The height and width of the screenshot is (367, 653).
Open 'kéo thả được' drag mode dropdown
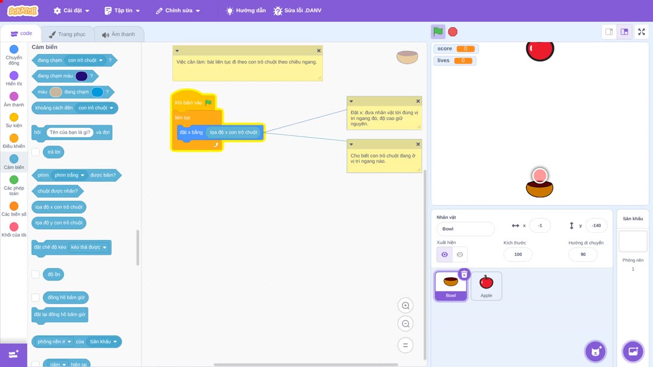pyautogui.click(x=88, y=248)
